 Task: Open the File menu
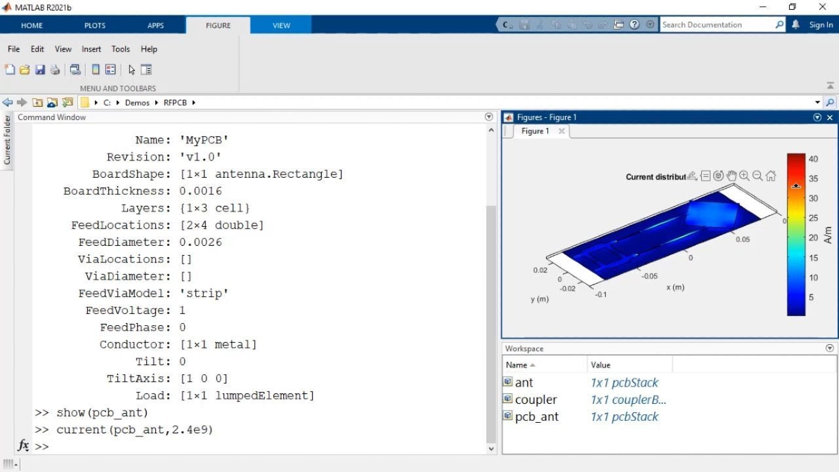pyautogui.click(x=14, y=49)
